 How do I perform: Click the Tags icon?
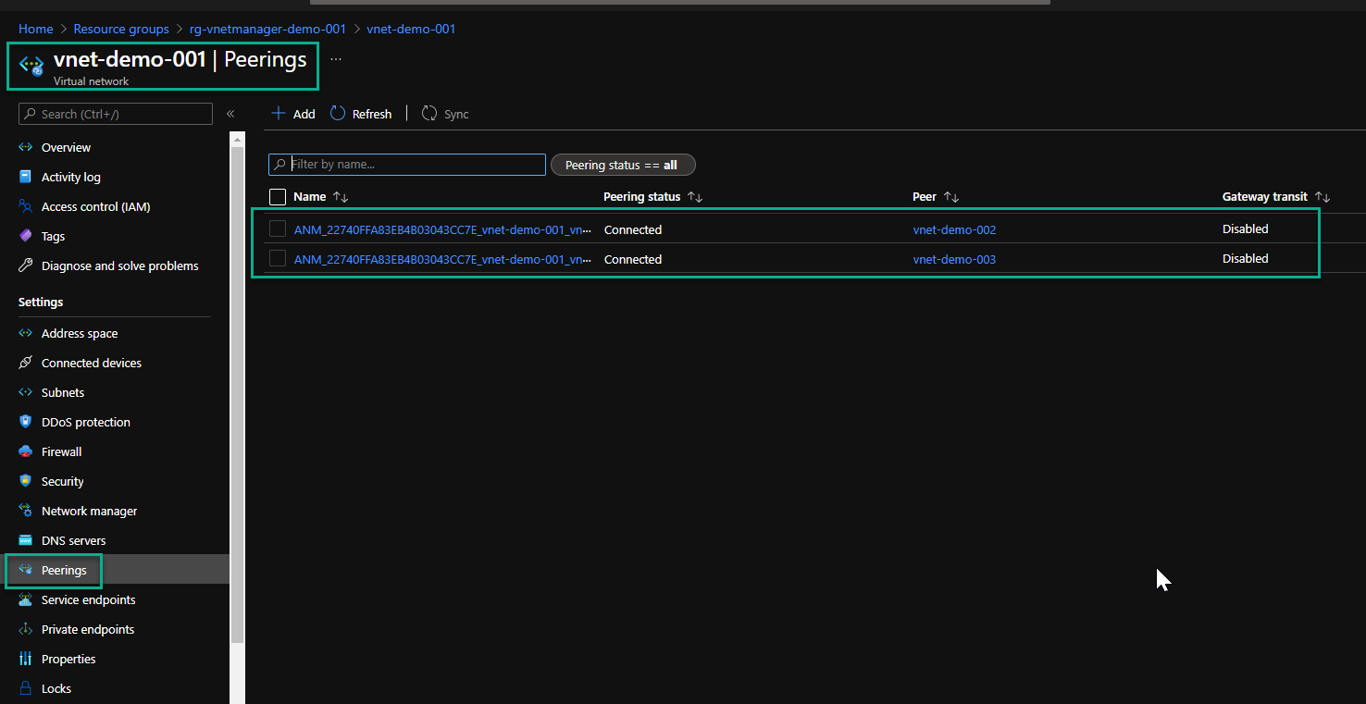pyautogui.click(x=26, y=236)
